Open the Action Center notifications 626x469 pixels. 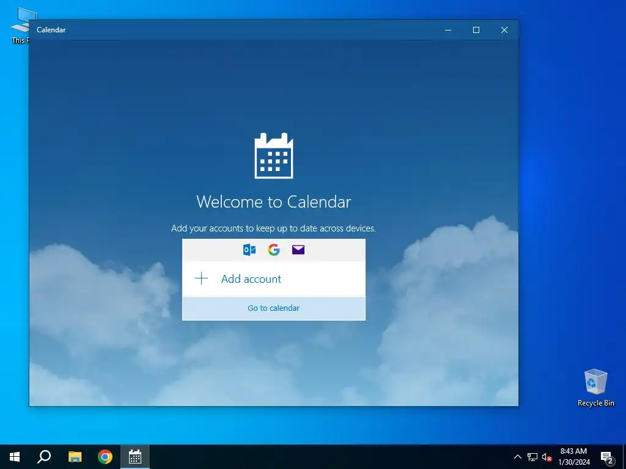[607, 457]
